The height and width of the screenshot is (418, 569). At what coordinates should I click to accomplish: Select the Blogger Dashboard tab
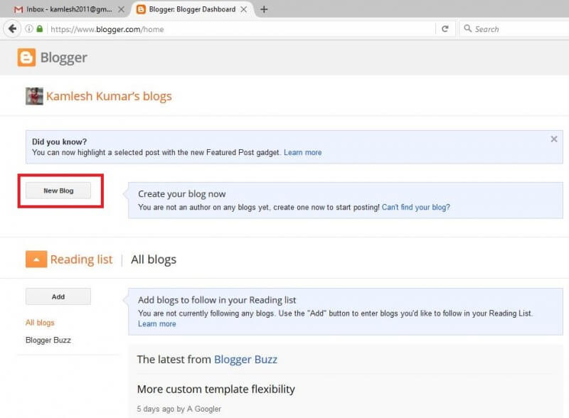click(192, 9)
